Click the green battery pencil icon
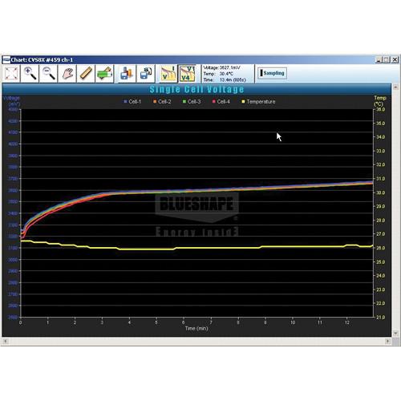Viewport: 401px width, 401px height. click(x=104, y=73)
